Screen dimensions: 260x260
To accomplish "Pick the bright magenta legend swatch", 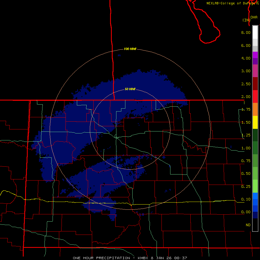I will (x=255, y=55).
